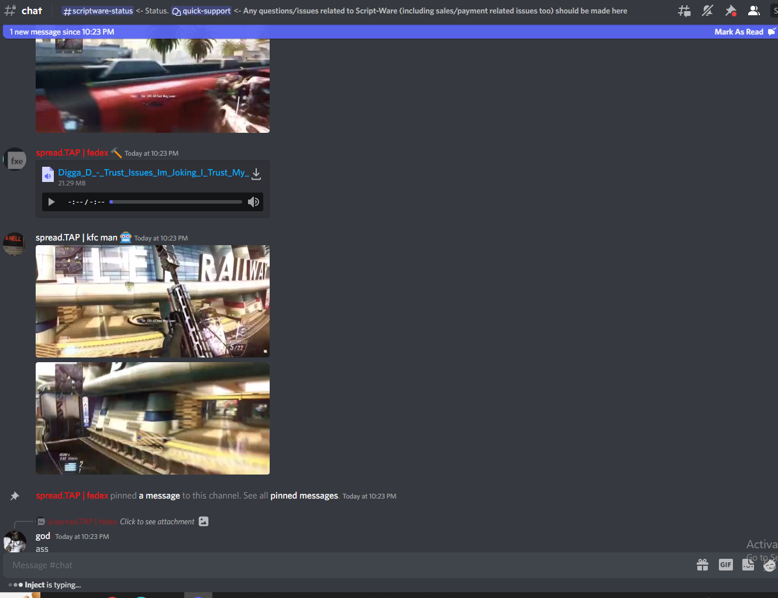The width and height of the screenshot is (778, 598).
Task: Open the red car video thumbnail
Action: tap(153, 85)
